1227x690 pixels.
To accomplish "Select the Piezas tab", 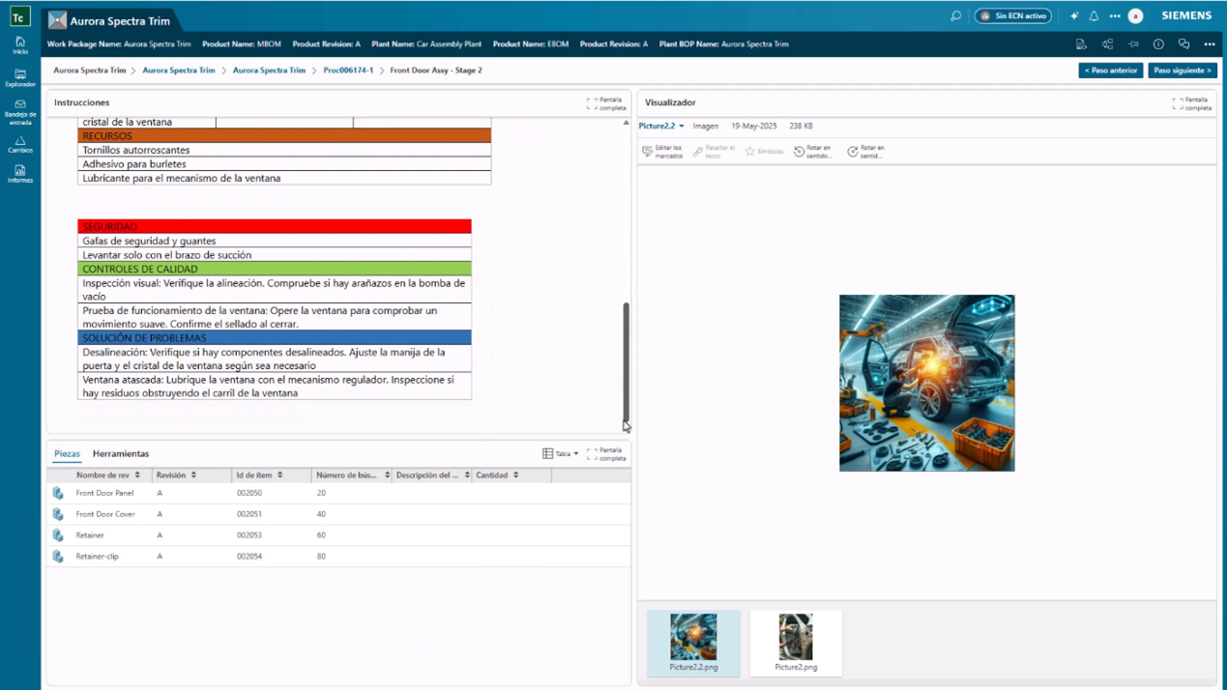I will point(67,453).
